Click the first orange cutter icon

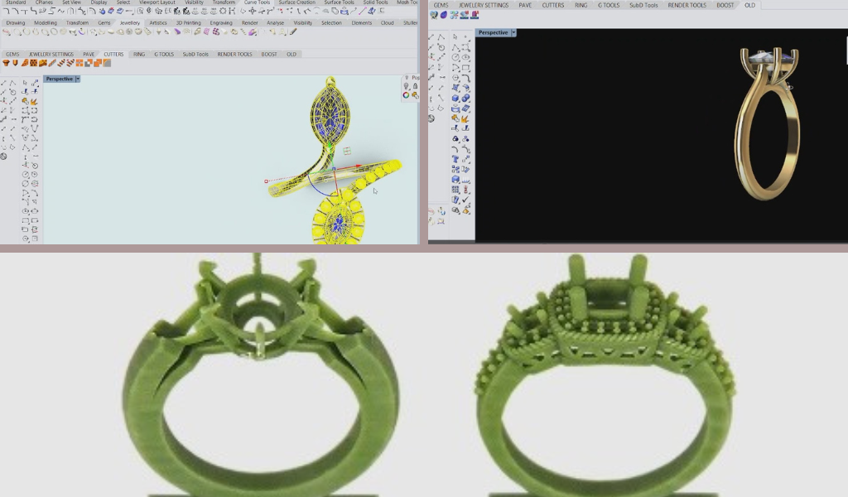coord(6,64)
